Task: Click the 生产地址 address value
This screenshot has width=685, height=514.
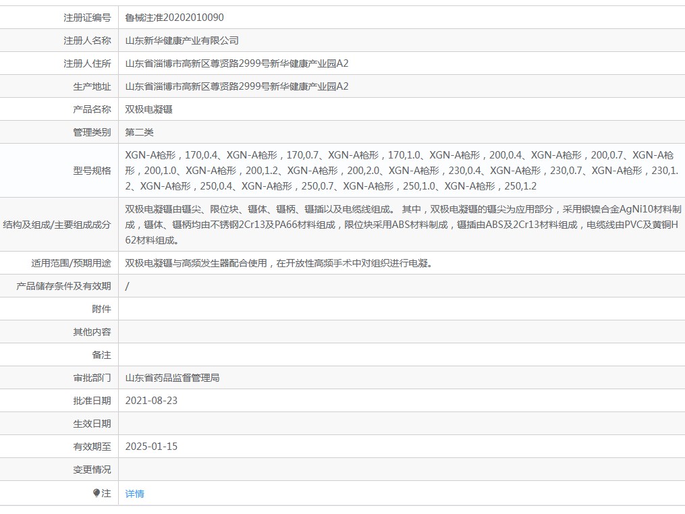Action: pyautogui.click(x=237, y=86)
